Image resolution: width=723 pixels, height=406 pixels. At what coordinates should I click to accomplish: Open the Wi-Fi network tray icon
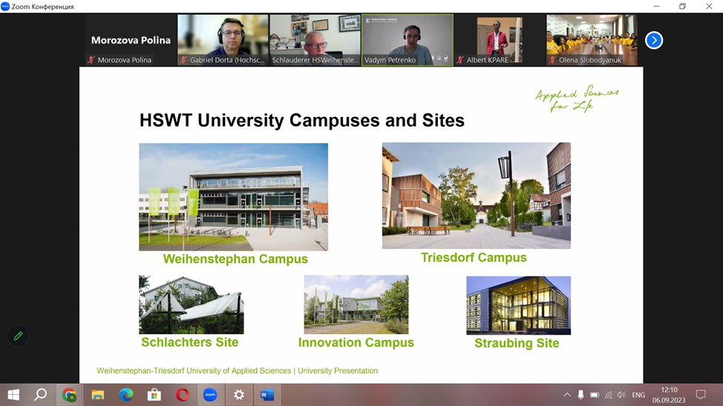(609, 395)
